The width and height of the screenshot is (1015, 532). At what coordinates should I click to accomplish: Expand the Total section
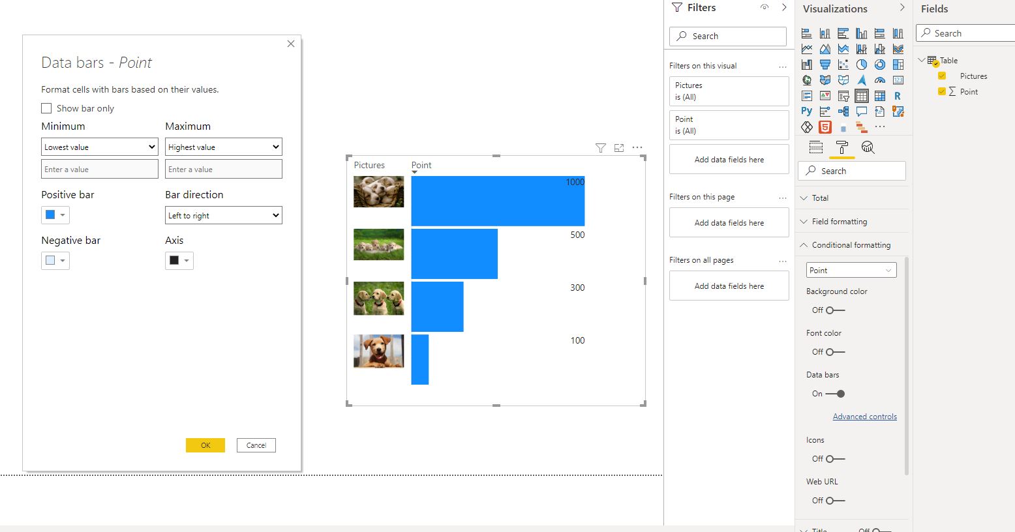[853, 198]
